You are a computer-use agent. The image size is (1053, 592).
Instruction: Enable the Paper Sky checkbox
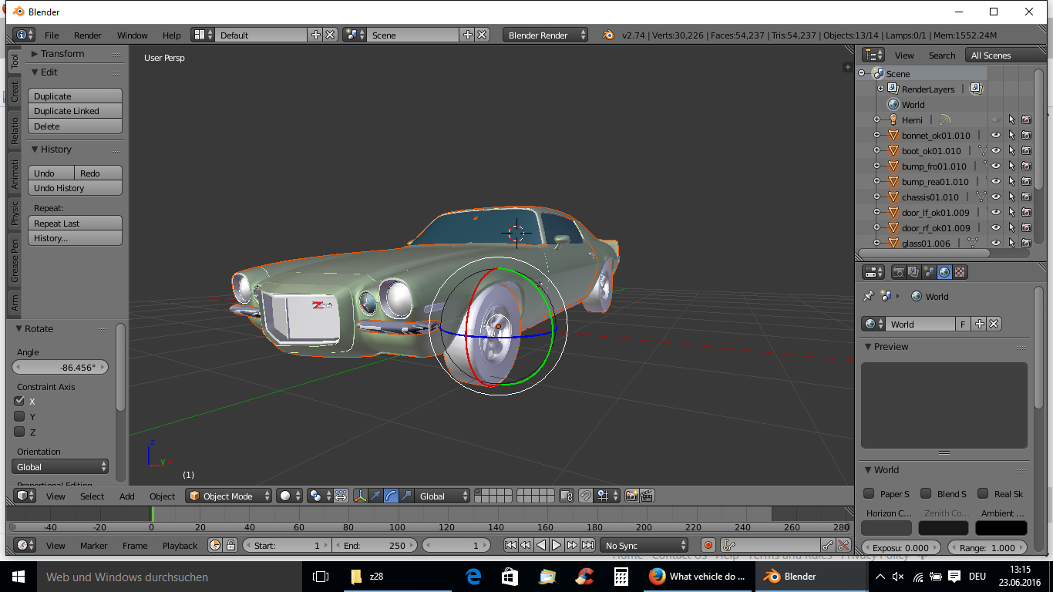click(869, 493)
